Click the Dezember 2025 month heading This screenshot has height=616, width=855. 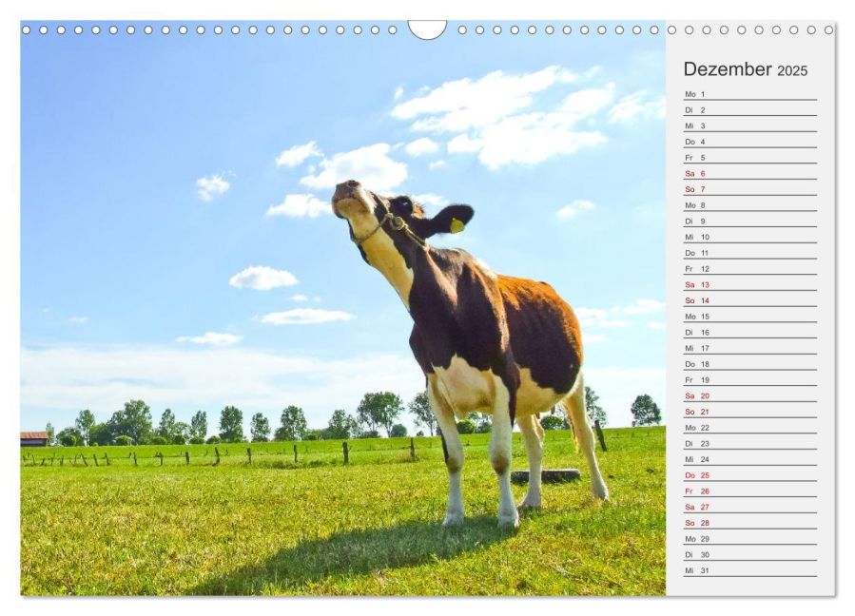tap(746, 69)
